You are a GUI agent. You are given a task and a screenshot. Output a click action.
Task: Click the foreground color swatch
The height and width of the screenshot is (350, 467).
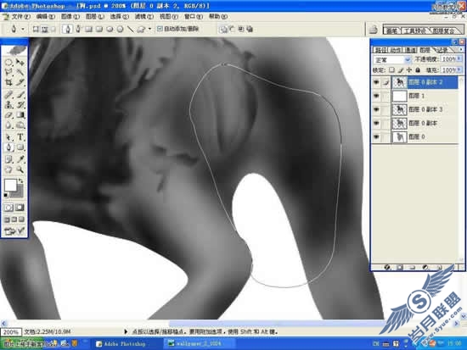[10, 185]
